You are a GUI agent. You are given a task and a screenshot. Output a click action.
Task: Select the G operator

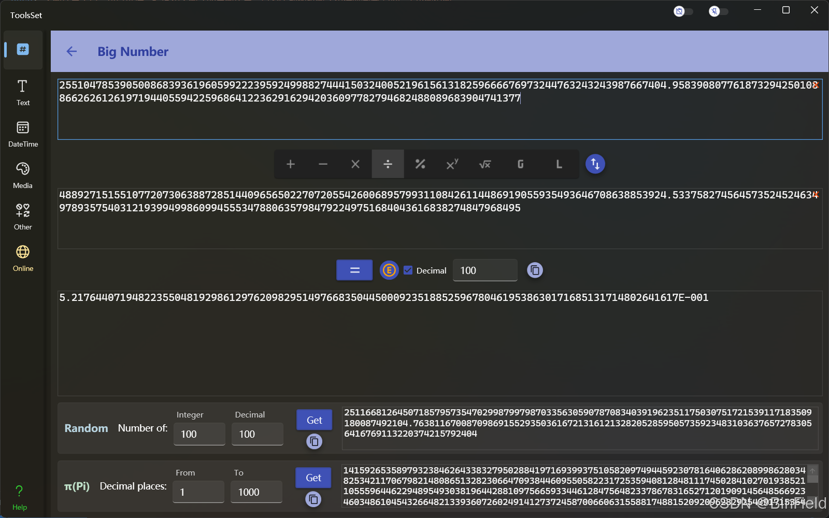tap(520, 164)
